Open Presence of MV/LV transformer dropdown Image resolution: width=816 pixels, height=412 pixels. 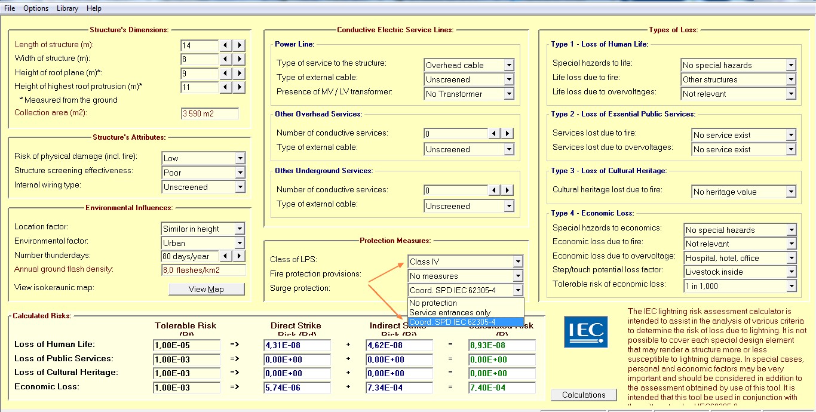pos(508,94)
